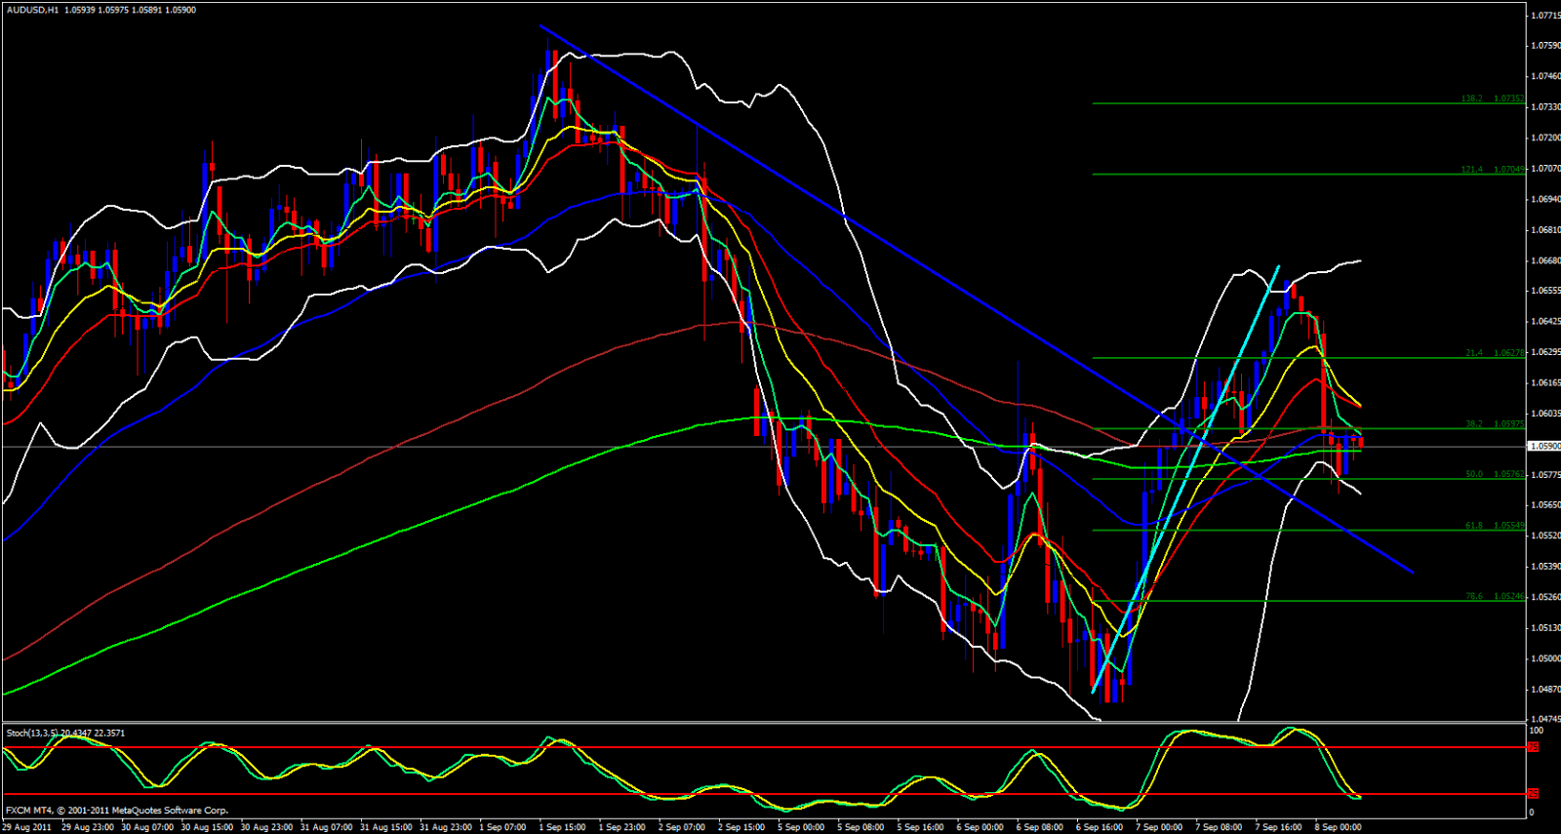Click the 8 Sep 00:00 time label

[1337, 827]
